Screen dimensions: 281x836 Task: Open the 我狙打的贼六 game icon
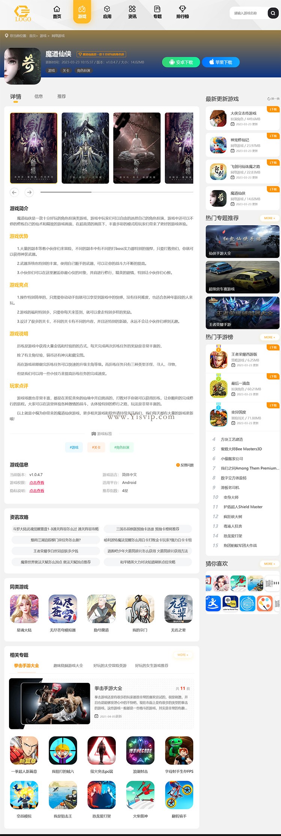[63, 750]
